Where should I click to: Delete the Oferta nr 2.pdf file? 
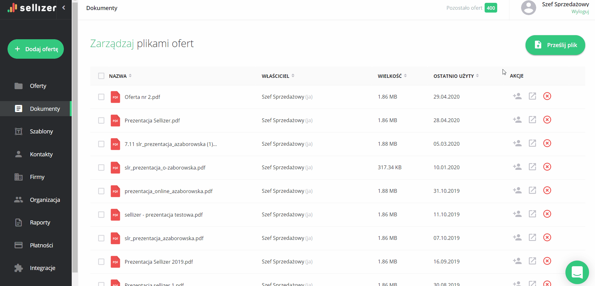coord(547,96)
